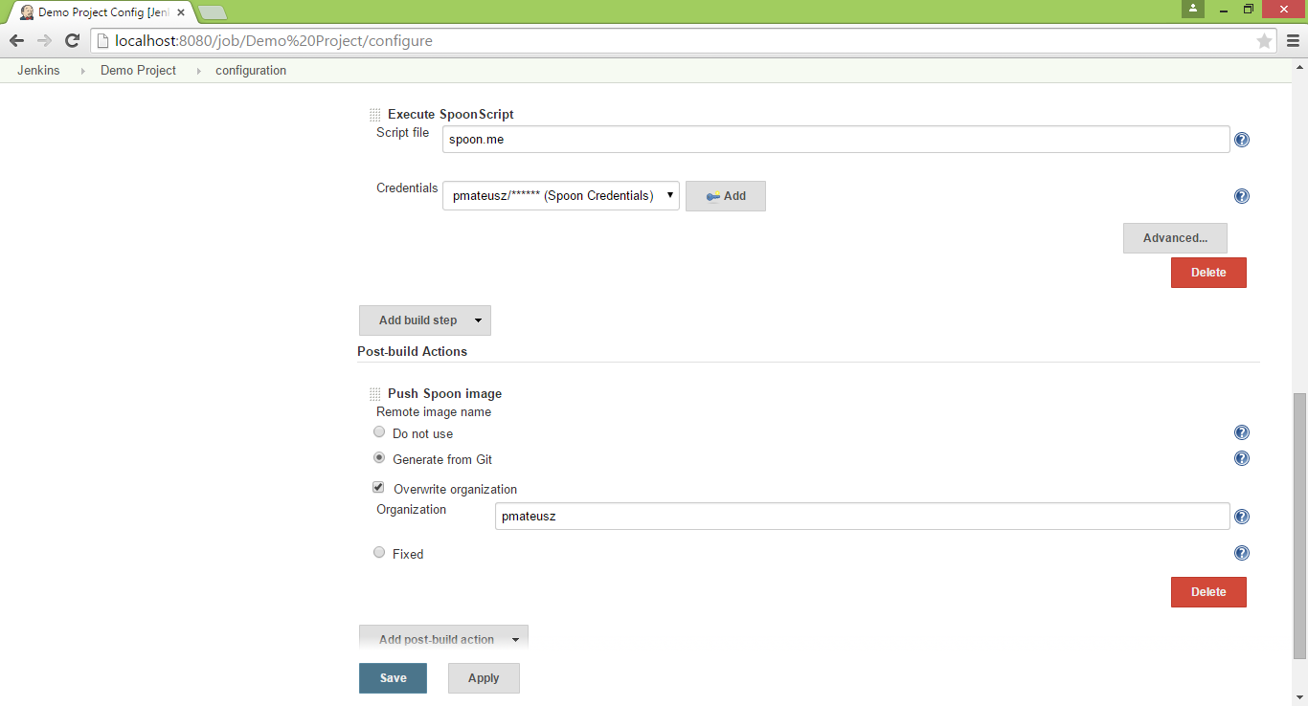Screen dimensions: 1308x706
Task: Expand Add post-build action dropdown
Action: tap(443, 639)
